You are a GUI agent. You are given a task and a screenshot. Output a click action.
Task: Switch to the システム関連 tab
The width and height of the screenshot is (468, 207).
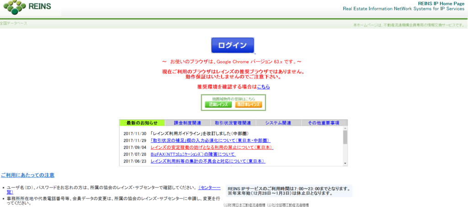point(278,123)
